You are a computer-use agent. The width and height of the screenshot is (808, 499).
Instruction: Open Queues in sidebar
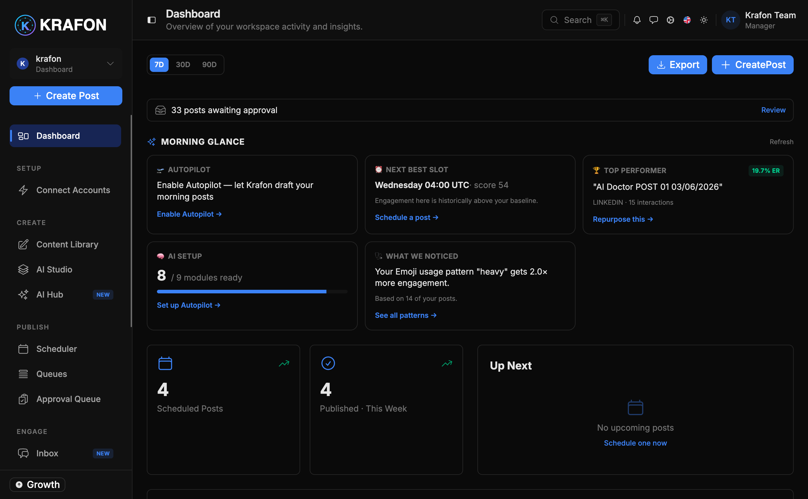pos(65,374)
